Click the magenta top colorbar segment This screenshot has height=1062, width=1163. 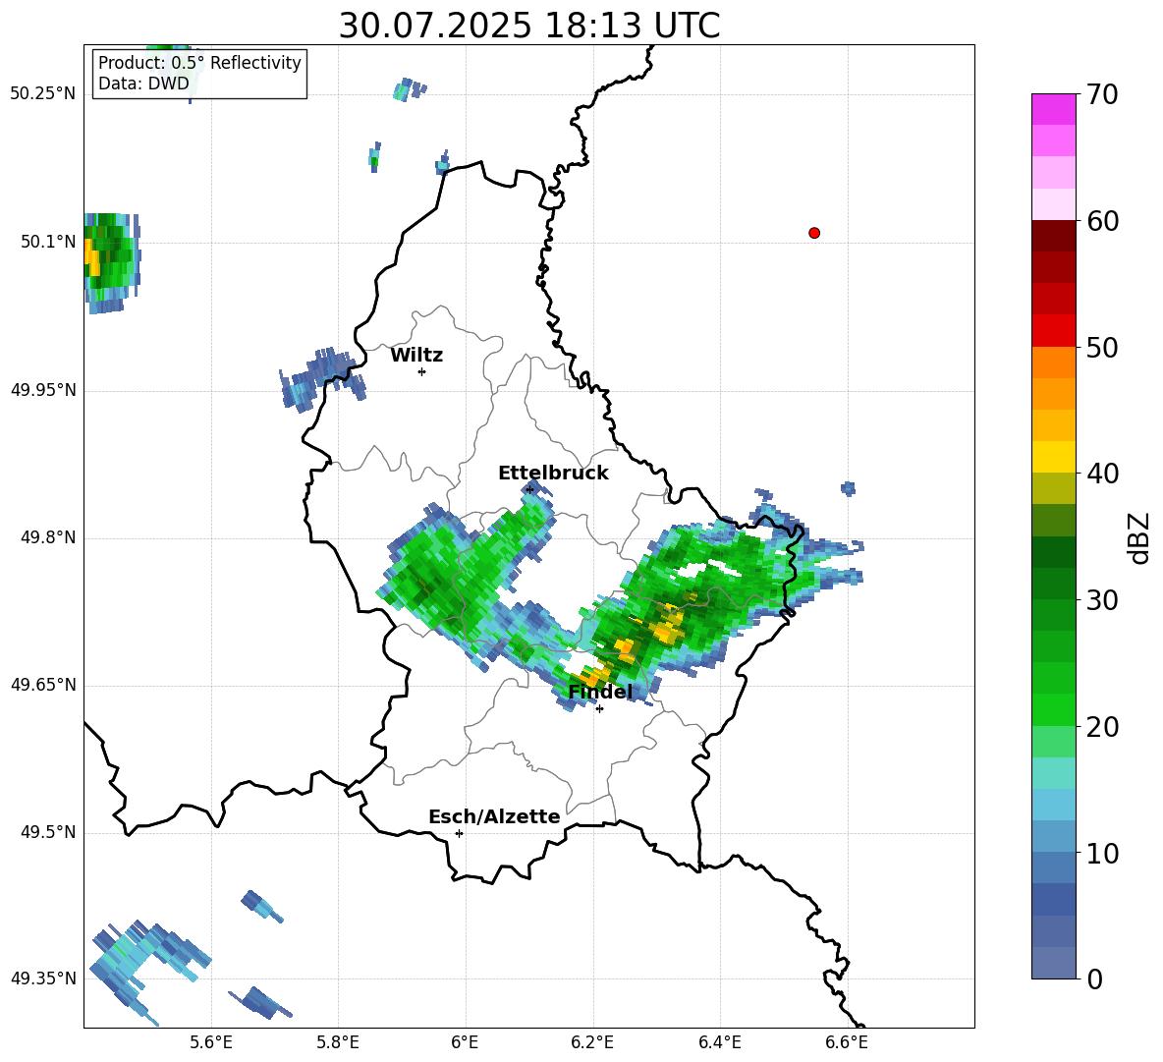(x=1054, y=109)
